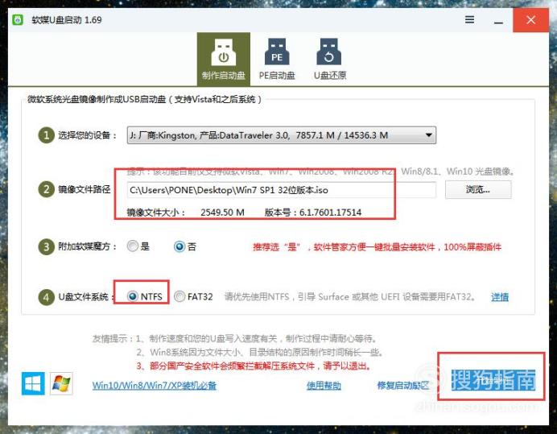
Task: Click the 版本号 6.1.7601.17514 text
Action: (x=313, y=213)
